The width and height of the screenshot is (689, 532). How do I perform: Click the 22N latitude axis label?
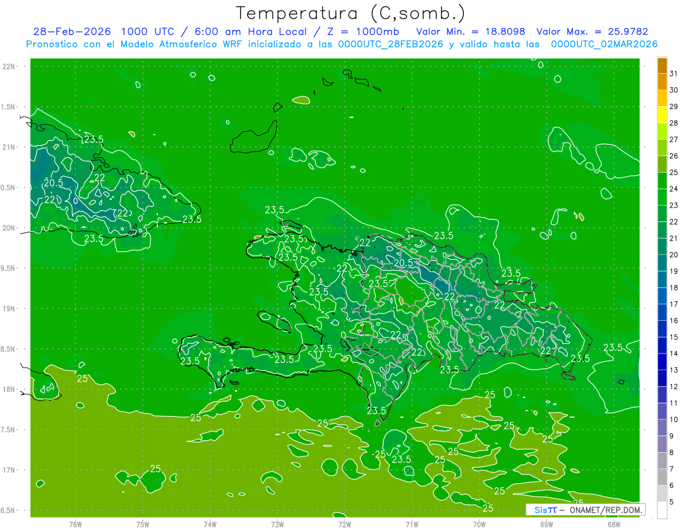(9, 67)
